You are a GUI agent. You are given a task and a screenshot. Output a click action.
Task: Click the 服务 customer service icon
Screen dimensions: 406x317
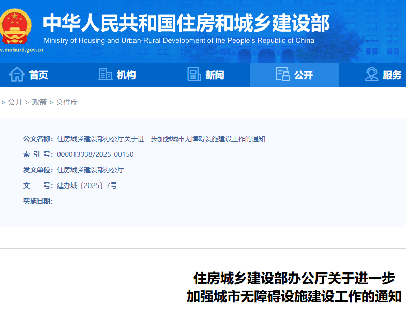pos(371,75)
